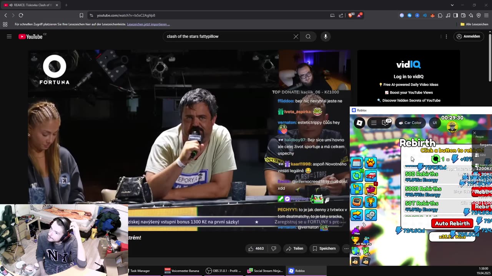
Task: Start voice search with the microphone icon
Action: click(x=326, y=36)
